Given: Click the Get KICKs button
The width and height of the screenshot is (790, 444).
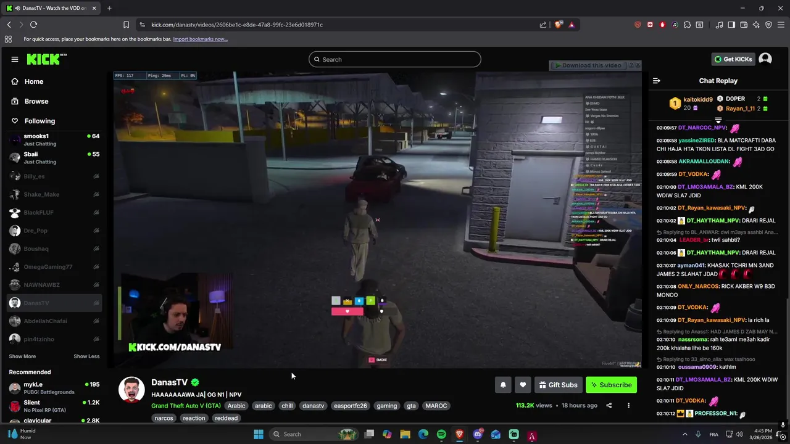Looking at the screenshot, I should click(733, 59).
